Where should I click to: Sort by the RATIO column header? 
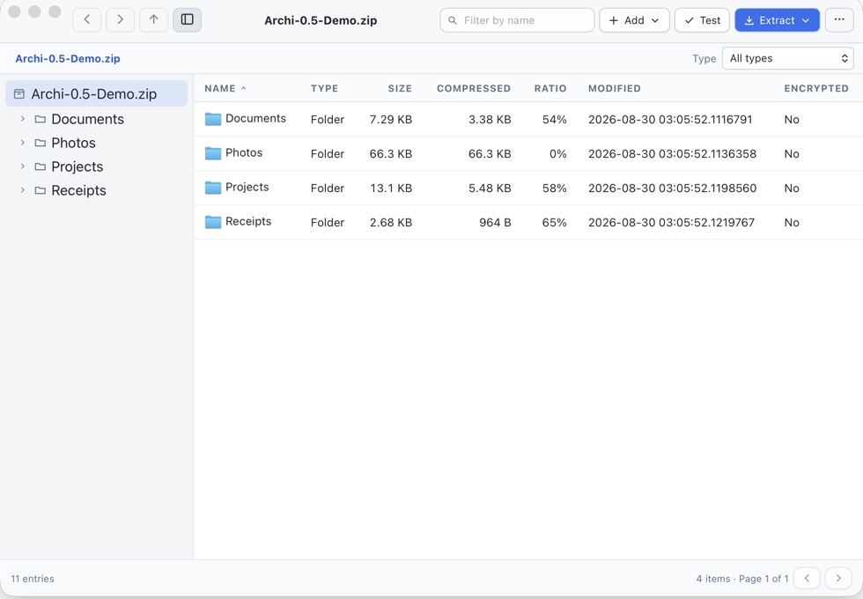550,88
